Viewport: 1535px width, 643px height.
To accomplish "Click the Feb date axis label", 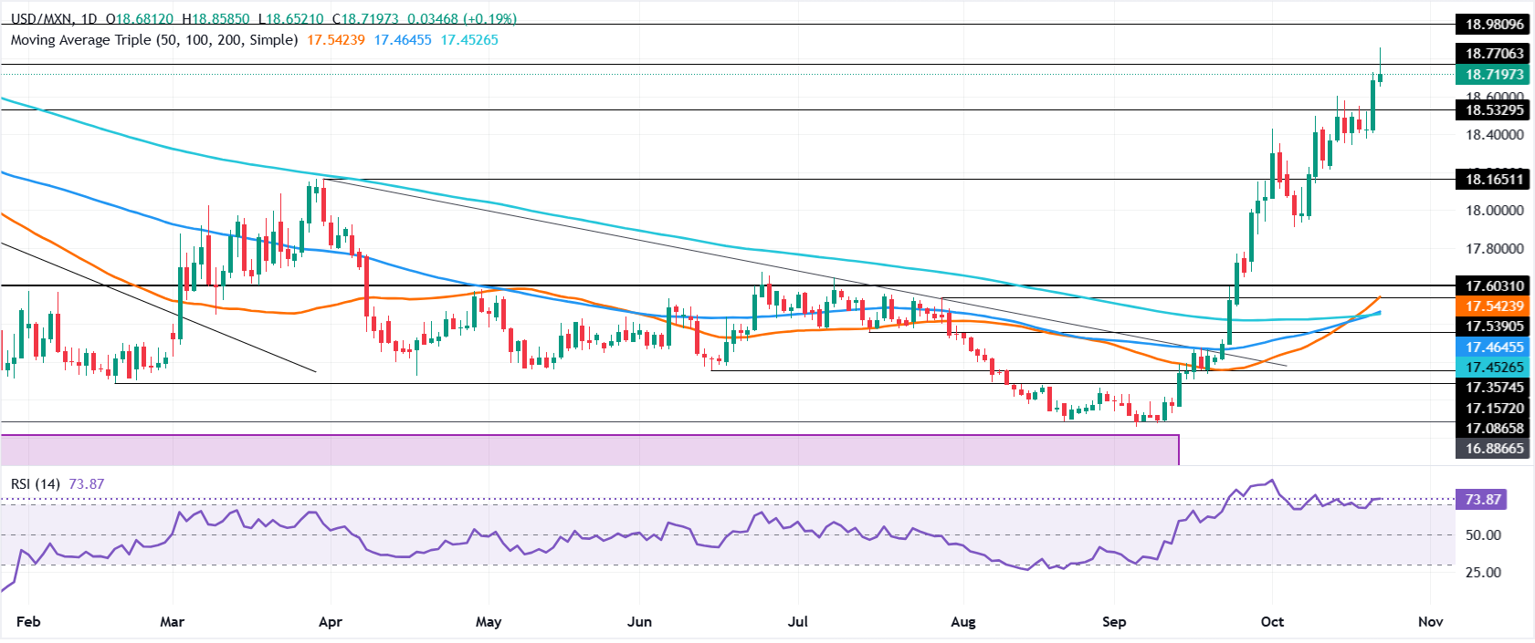I will pos(28,621).
